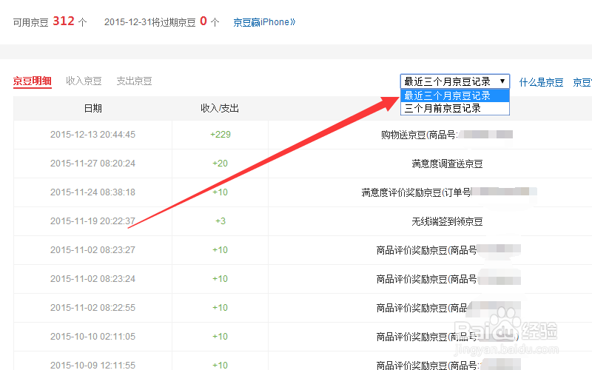Image resolution: width=592 pixels, height=370 pixels.
Task: Open the 京豆记录 period dropdown
Action: pyautogui.click(x=455, y=81)
